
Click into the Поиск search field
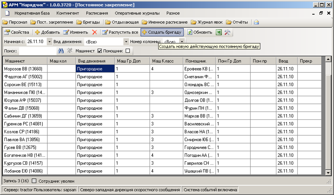click(x=38, y=51)
